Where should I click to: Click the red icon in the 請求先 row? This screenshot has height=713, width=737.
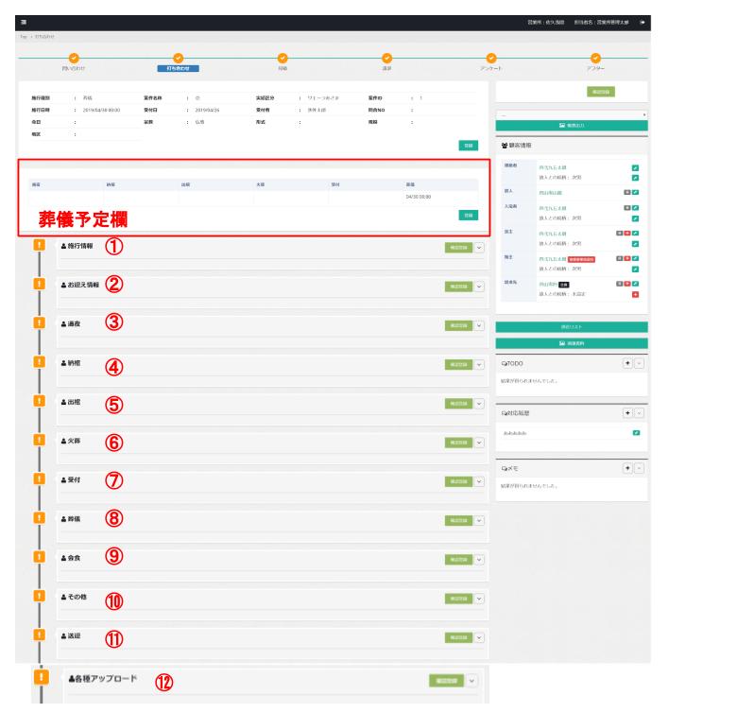pos(636,295)
